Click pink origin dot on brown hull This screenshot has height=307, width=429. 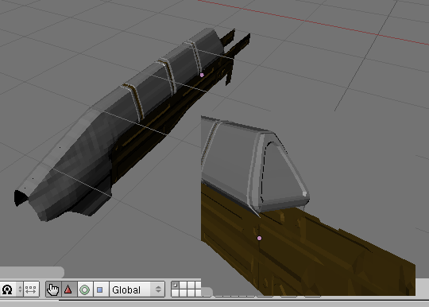coord(259,239)
